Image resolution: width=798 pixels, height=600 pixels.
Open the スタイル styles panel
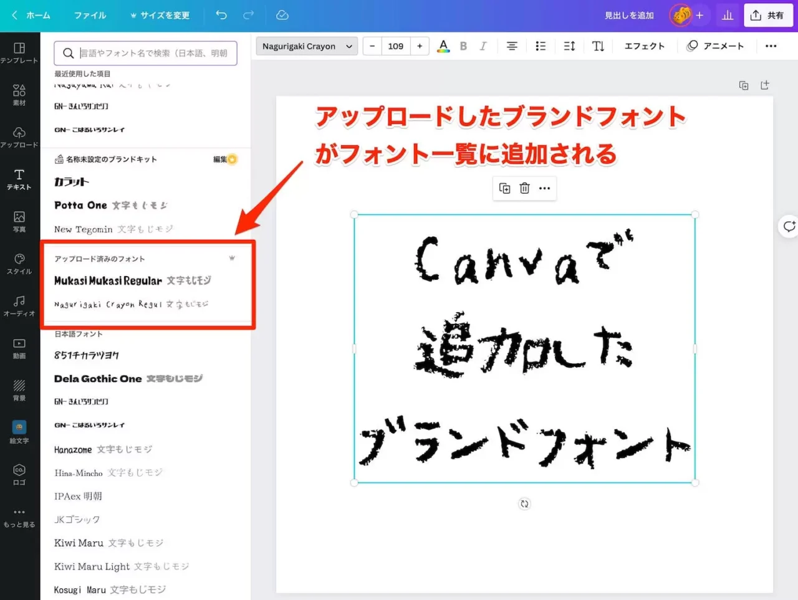19,264
